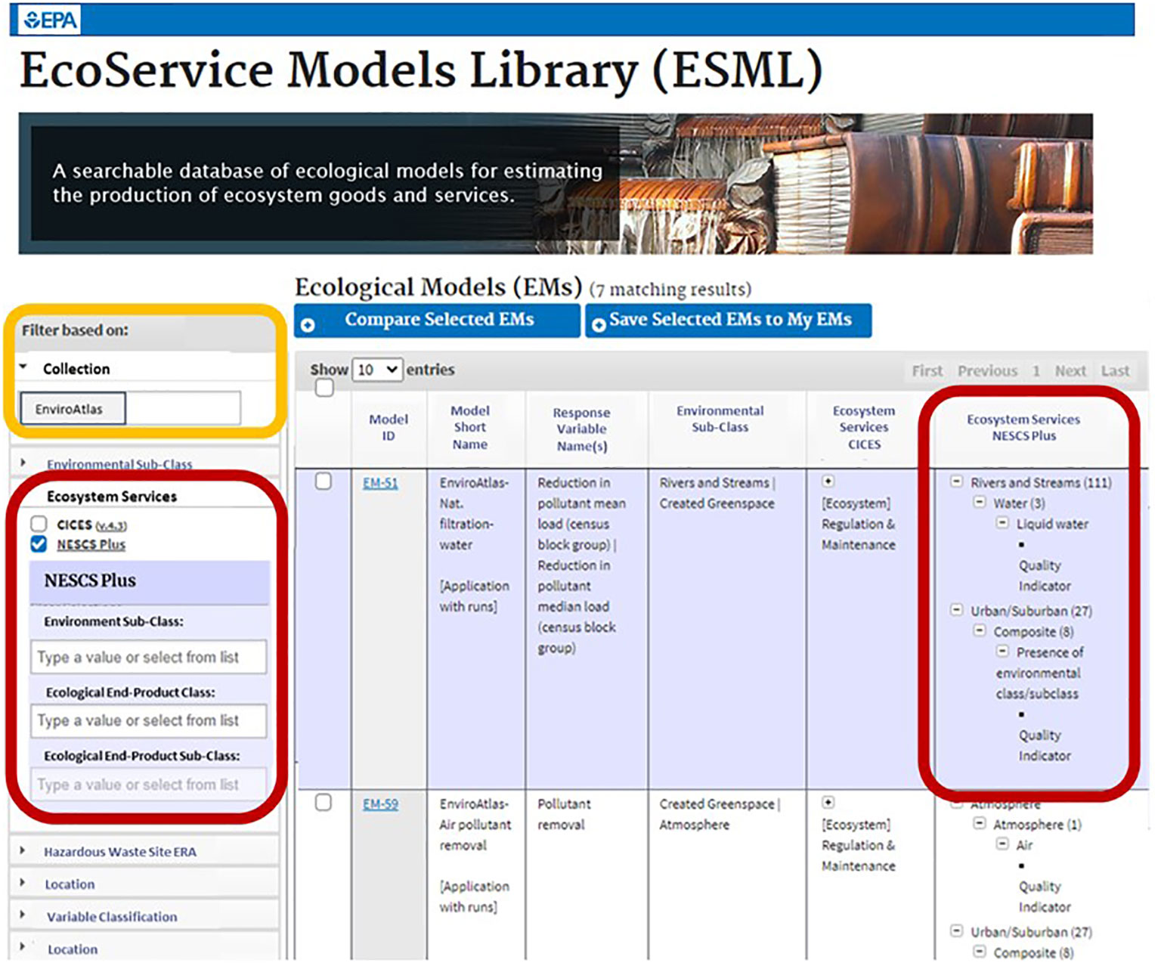Expand CICES plus icon in EM-51 row
The width and height of the screenshot is (1161, 966).
coord(828,481)
